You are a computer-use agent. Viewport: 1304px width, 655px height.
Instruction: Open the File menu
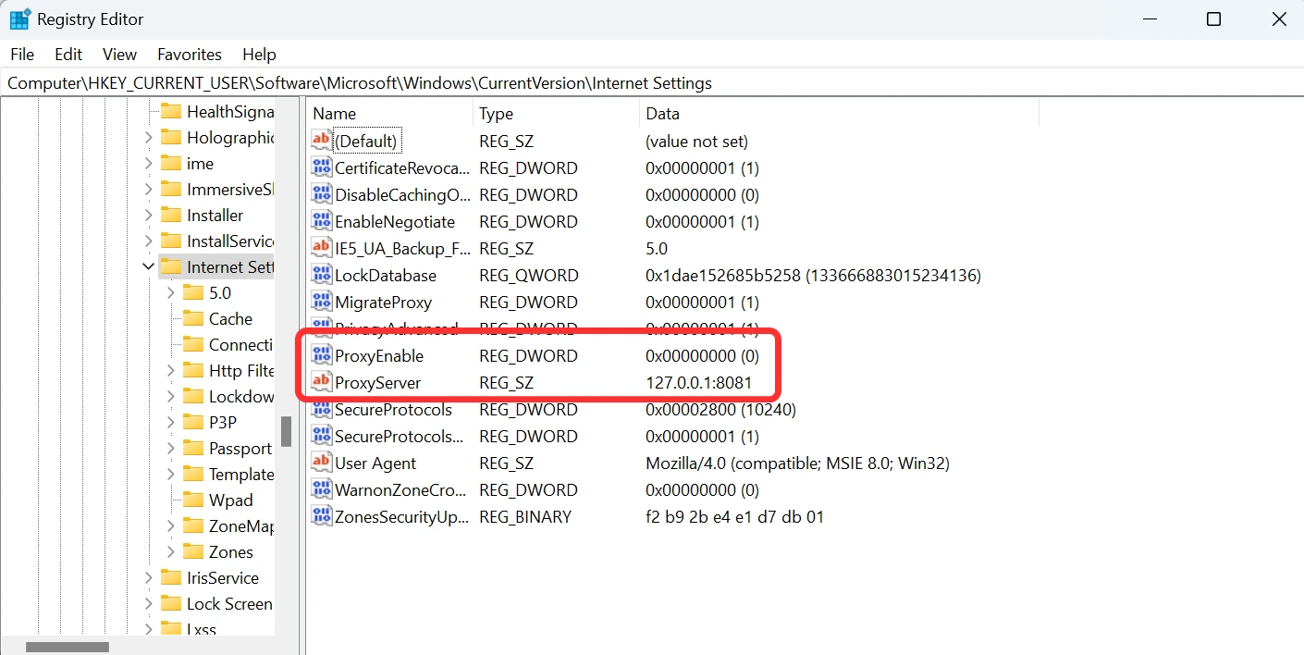pyautogui.click(x=22, y=55)
